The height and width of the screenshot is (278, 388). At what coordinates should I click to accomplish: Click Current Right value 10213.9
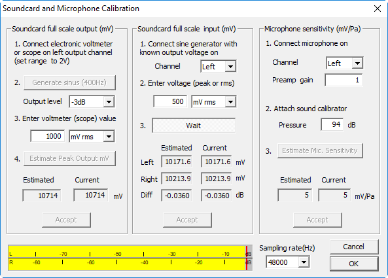217,179
